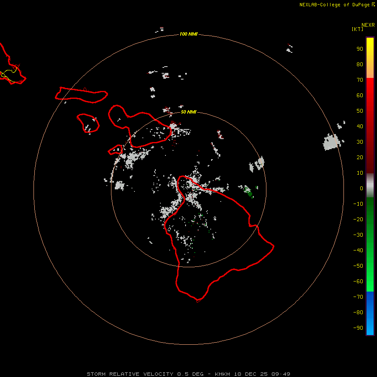Screen dimensions: 377x377
Task: Click the -40 value on the velocity scale
Action: [x=358, y=250]
